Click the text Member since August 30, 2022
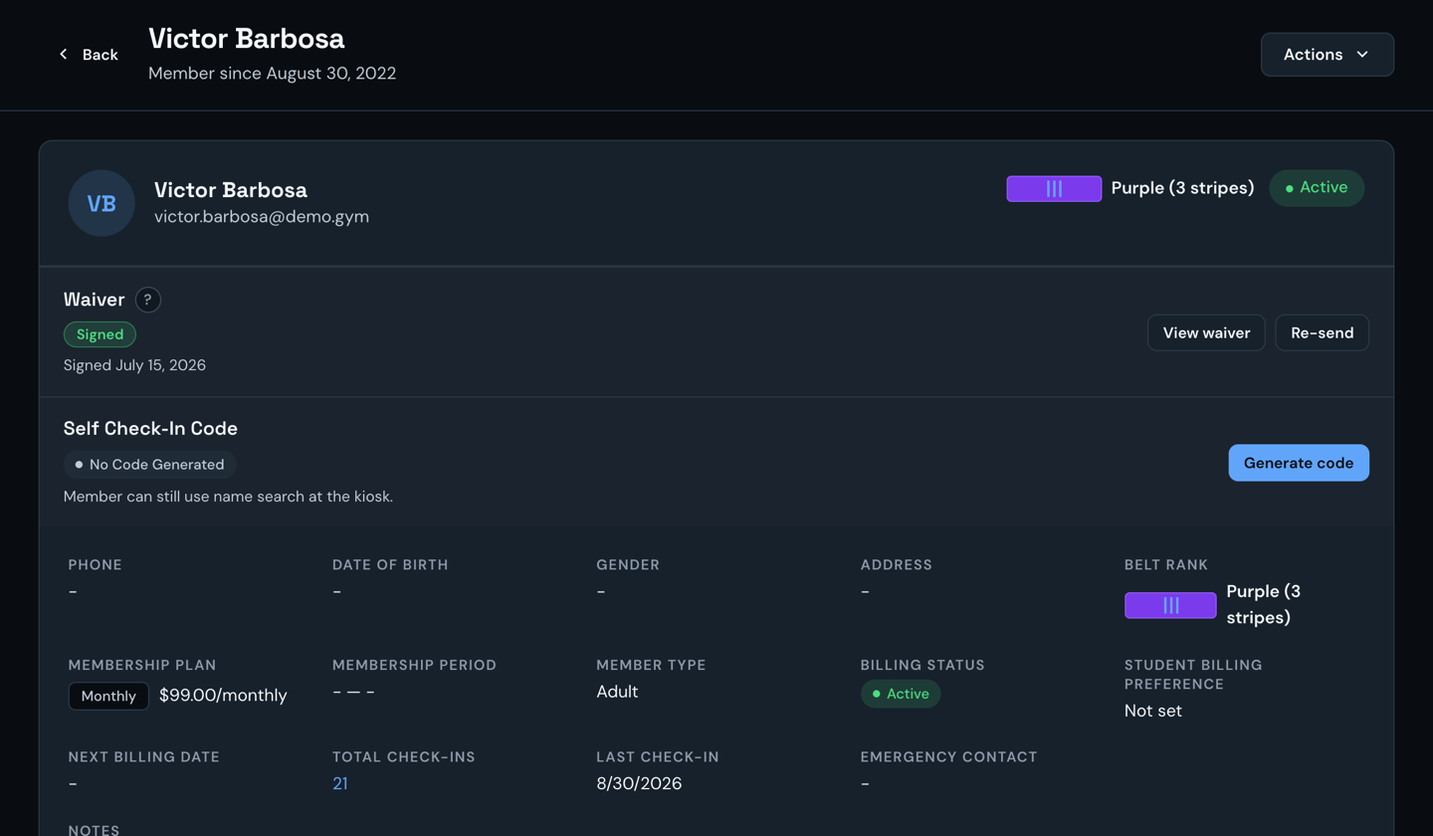Viewport: 1433px width, 836px height. tap(273, 74)
